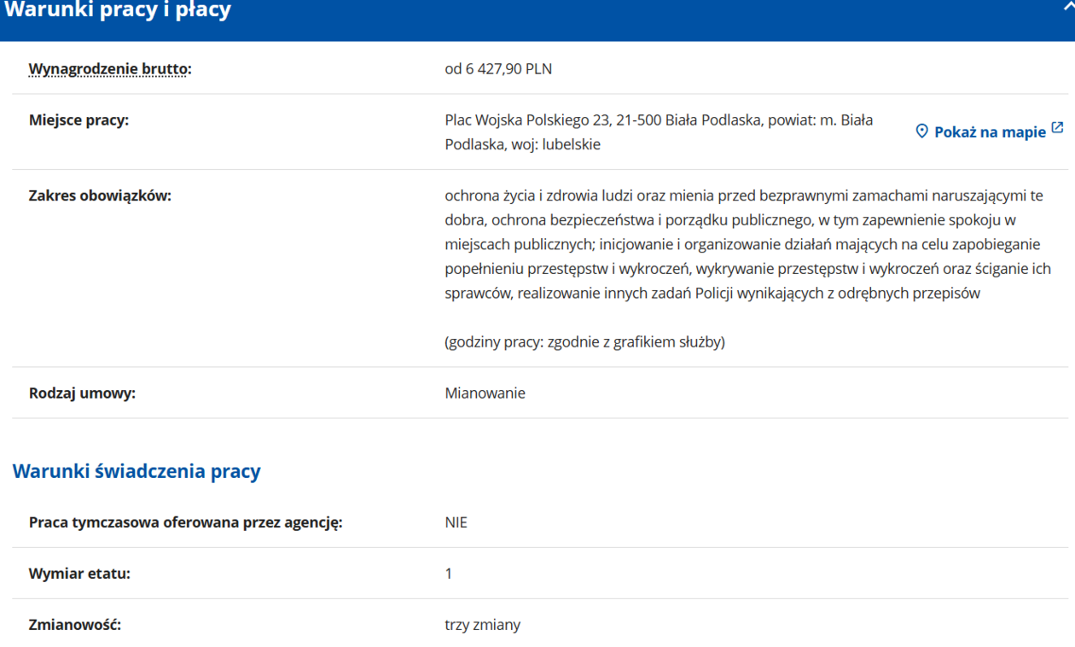Click the Mianowanie contract type value
Viewport: 1075px width, 647px height.
tap(485, 393)
